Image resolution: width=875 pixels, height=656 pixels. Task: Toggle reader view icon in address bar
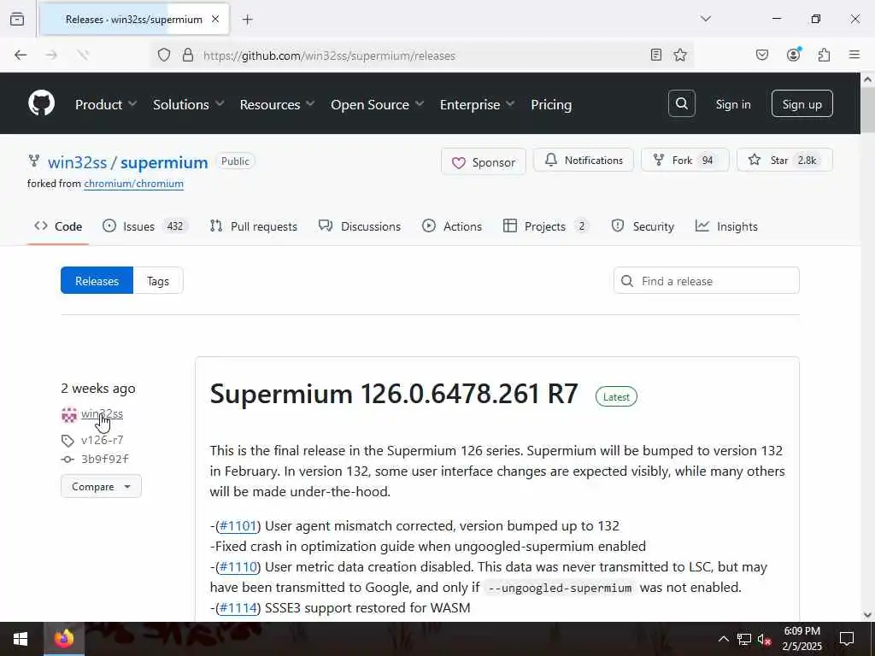[656, 55]
